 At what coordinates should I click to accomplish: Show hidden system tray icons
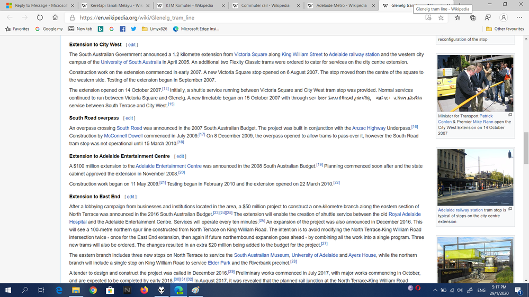tap(435, 290)
